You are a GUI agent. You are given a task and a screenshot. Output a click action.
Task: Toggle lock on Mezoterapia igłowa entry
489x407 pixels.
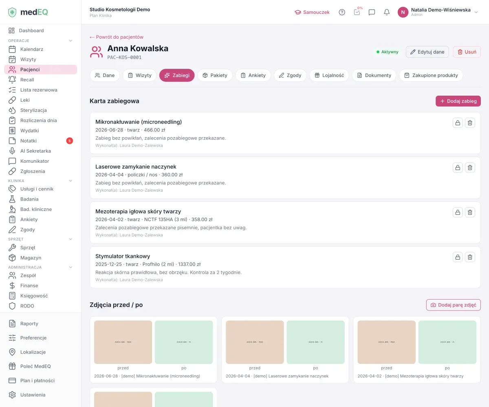coord(458,212)
